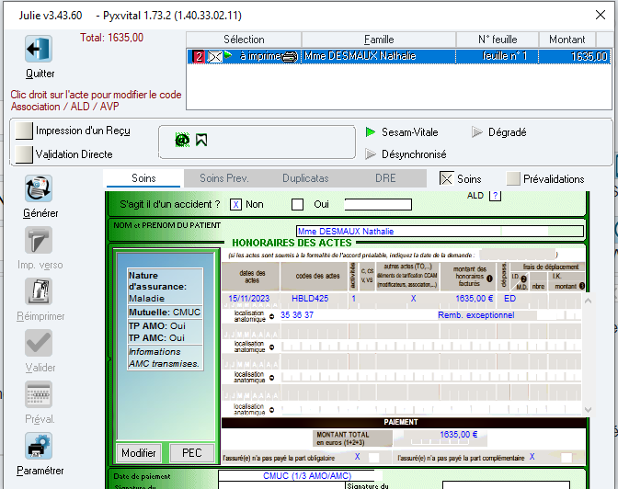Click the Imp. verso printer icon
Screen dimensions: 618x489
click(x=39, y=240)
